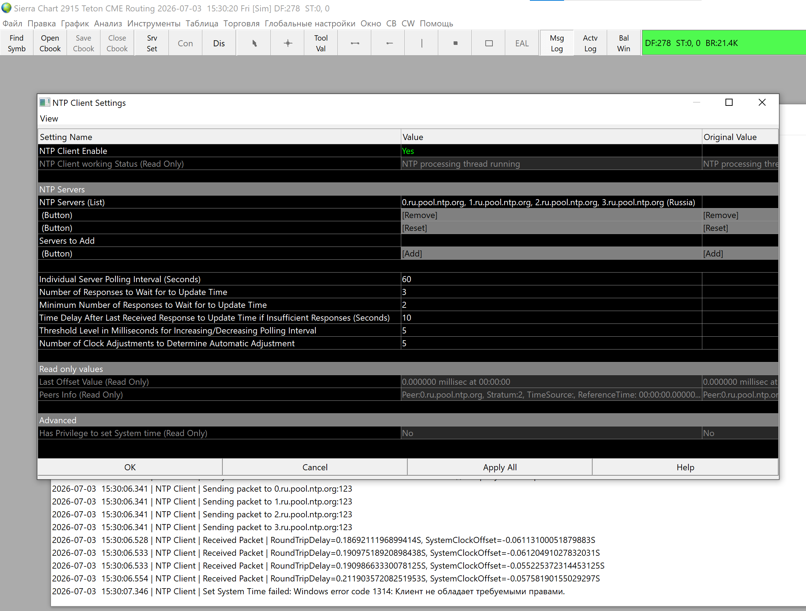Open Help for NTP Client Settings
The height and width of the screenshot is (611, 806).
click(685, 467)
